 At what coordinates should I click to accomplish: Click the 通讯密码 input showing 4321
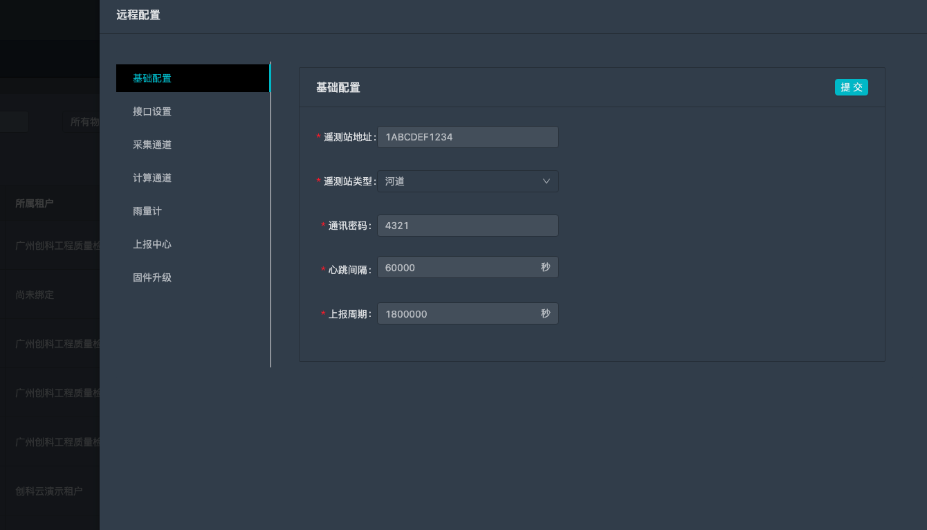click(x=468, y=225)
